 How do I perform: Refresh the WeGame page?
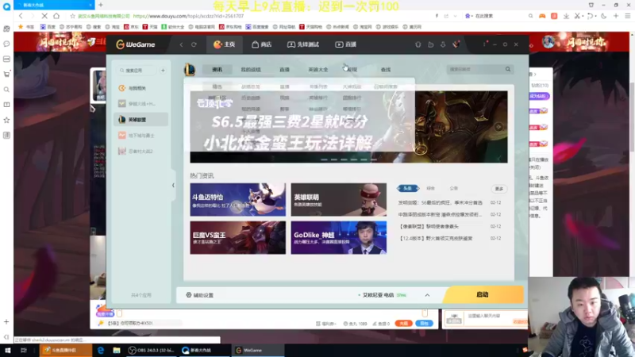tap(194, 44)
